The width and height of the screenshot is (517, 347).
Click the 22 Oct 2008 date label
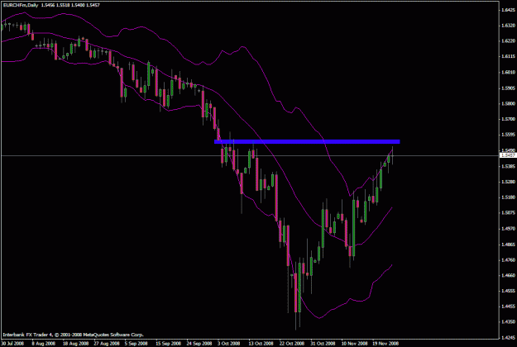(291, 344)
